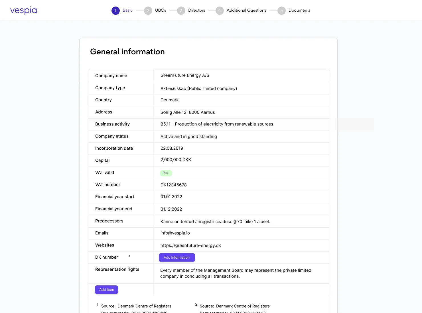Open the Additional Questions step
The width and height of the screenshot is (422, 313).
point(246,10)
